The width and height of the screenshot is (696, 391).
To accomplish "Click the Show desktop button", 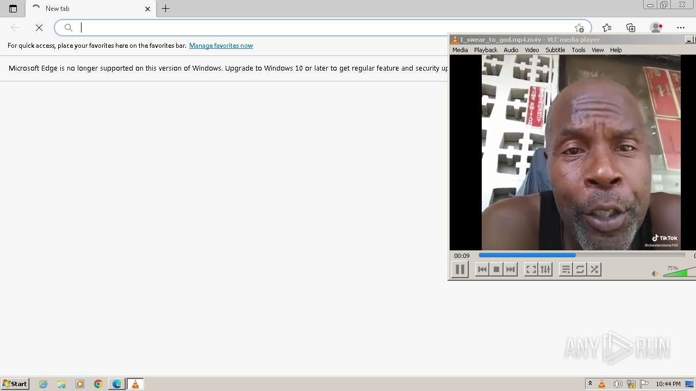I will click(689, 384).
